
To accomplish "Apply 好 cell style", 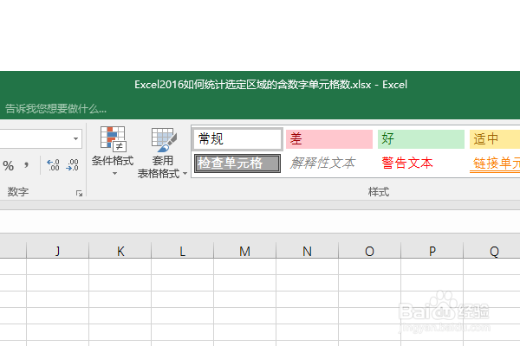I will (x=421, y=138).
